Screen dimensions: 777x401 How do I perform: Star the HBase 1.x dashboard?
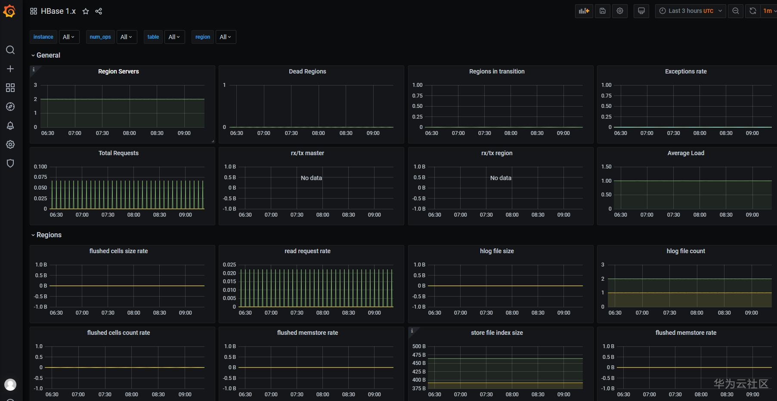coord(86,11)
